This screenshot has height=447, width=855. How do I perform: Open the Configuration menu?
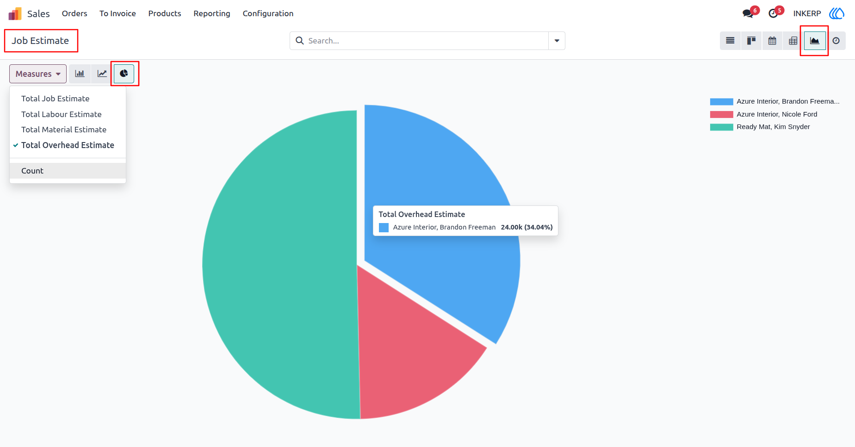point(268,13)
